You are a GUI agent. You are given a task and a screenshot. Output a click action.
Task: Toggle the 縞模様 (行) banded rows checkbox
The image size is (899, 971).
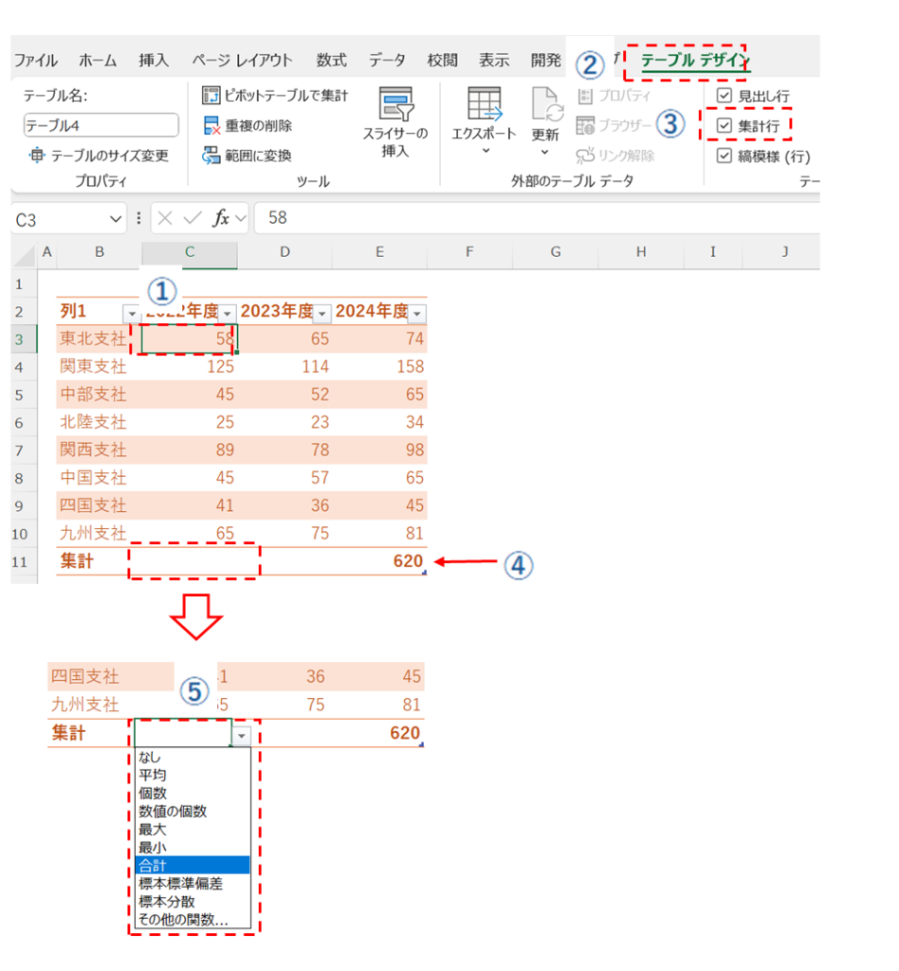725,156
